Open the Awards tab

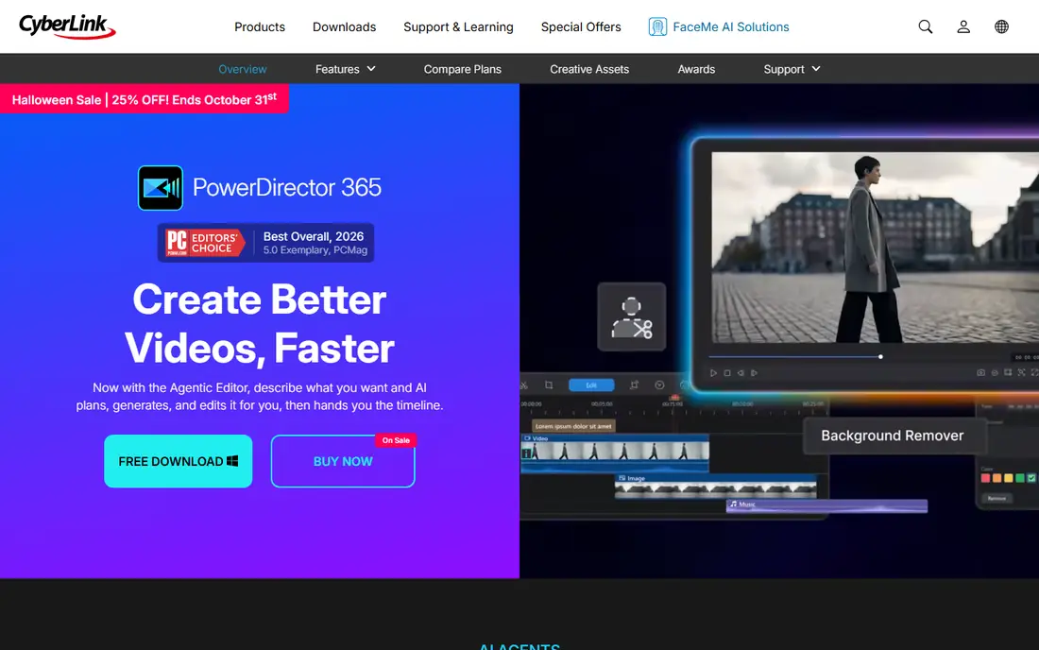point(696,69)
